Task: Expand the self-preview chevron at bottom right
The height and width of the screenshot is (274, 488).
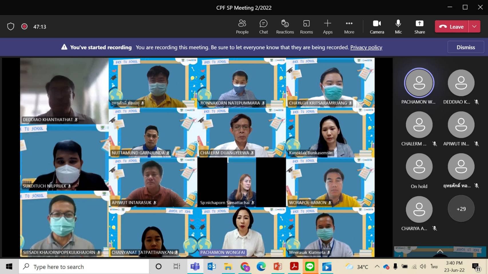Action: (x=440, y=251)
